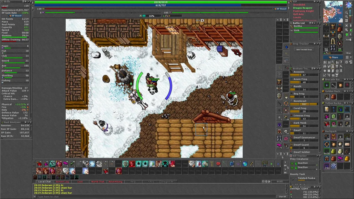Image resolution: width=354 pixels, height=199 pixels.
Task: Toggle the PvP mode button
Action: pos(348,40)
